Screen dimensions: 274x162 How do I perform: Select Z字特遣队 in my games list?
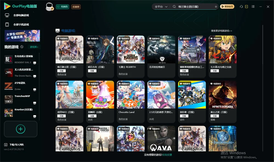(x=21, y=86)
